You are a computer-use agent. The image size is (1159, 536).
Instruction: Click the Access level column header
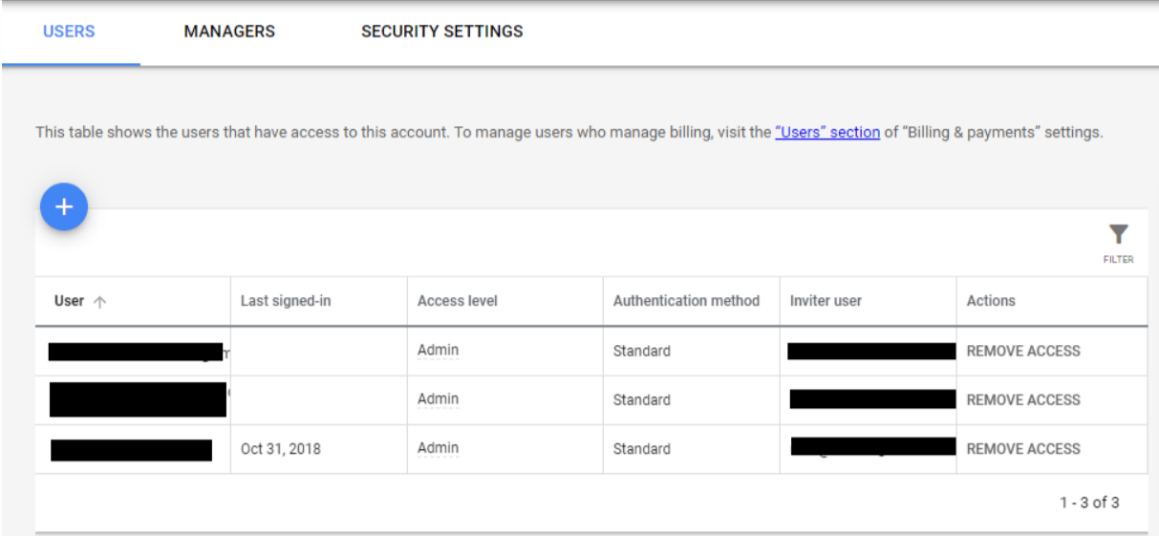click(x=458, y=301)
